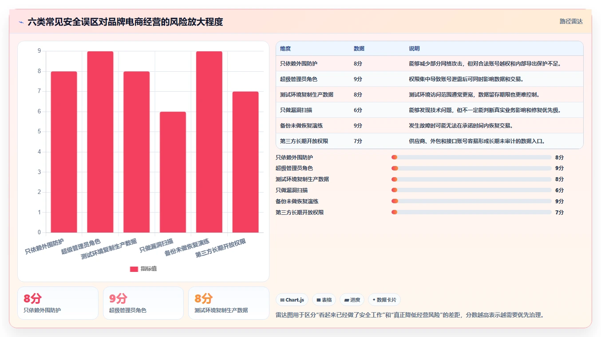Click the 进度 tag button
This screenshot has width=601, height=337.
352,300
